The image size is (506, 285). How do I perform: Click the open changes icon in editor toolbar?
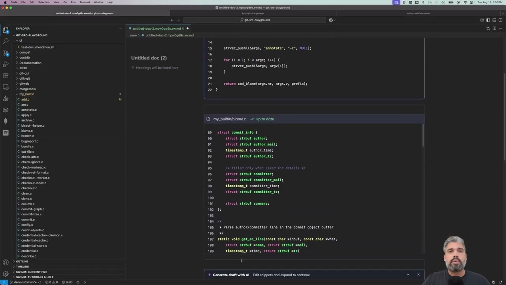(x=488, y=28)
